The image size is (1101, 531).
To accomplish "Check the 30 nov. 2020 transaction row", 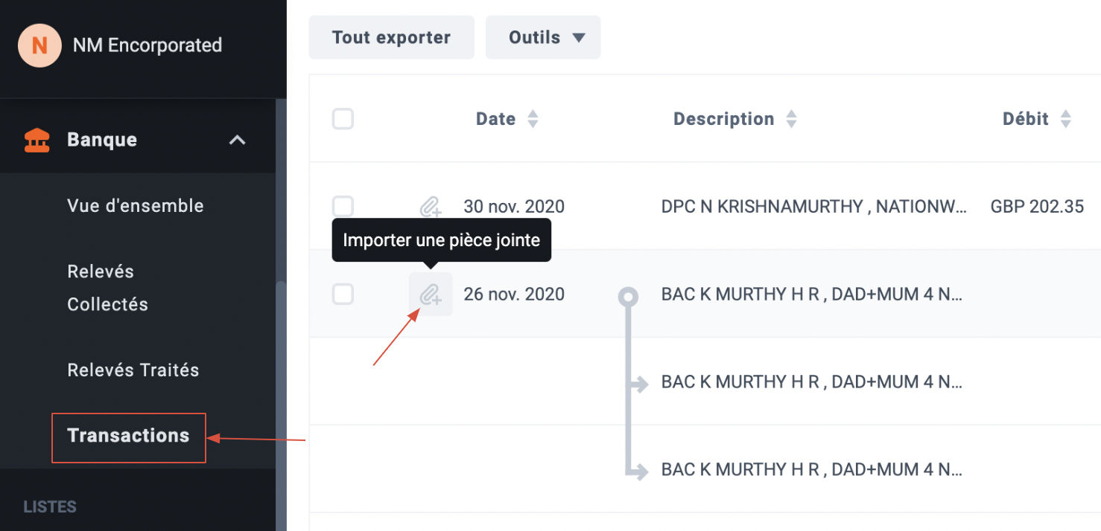I will pos(343,207).
